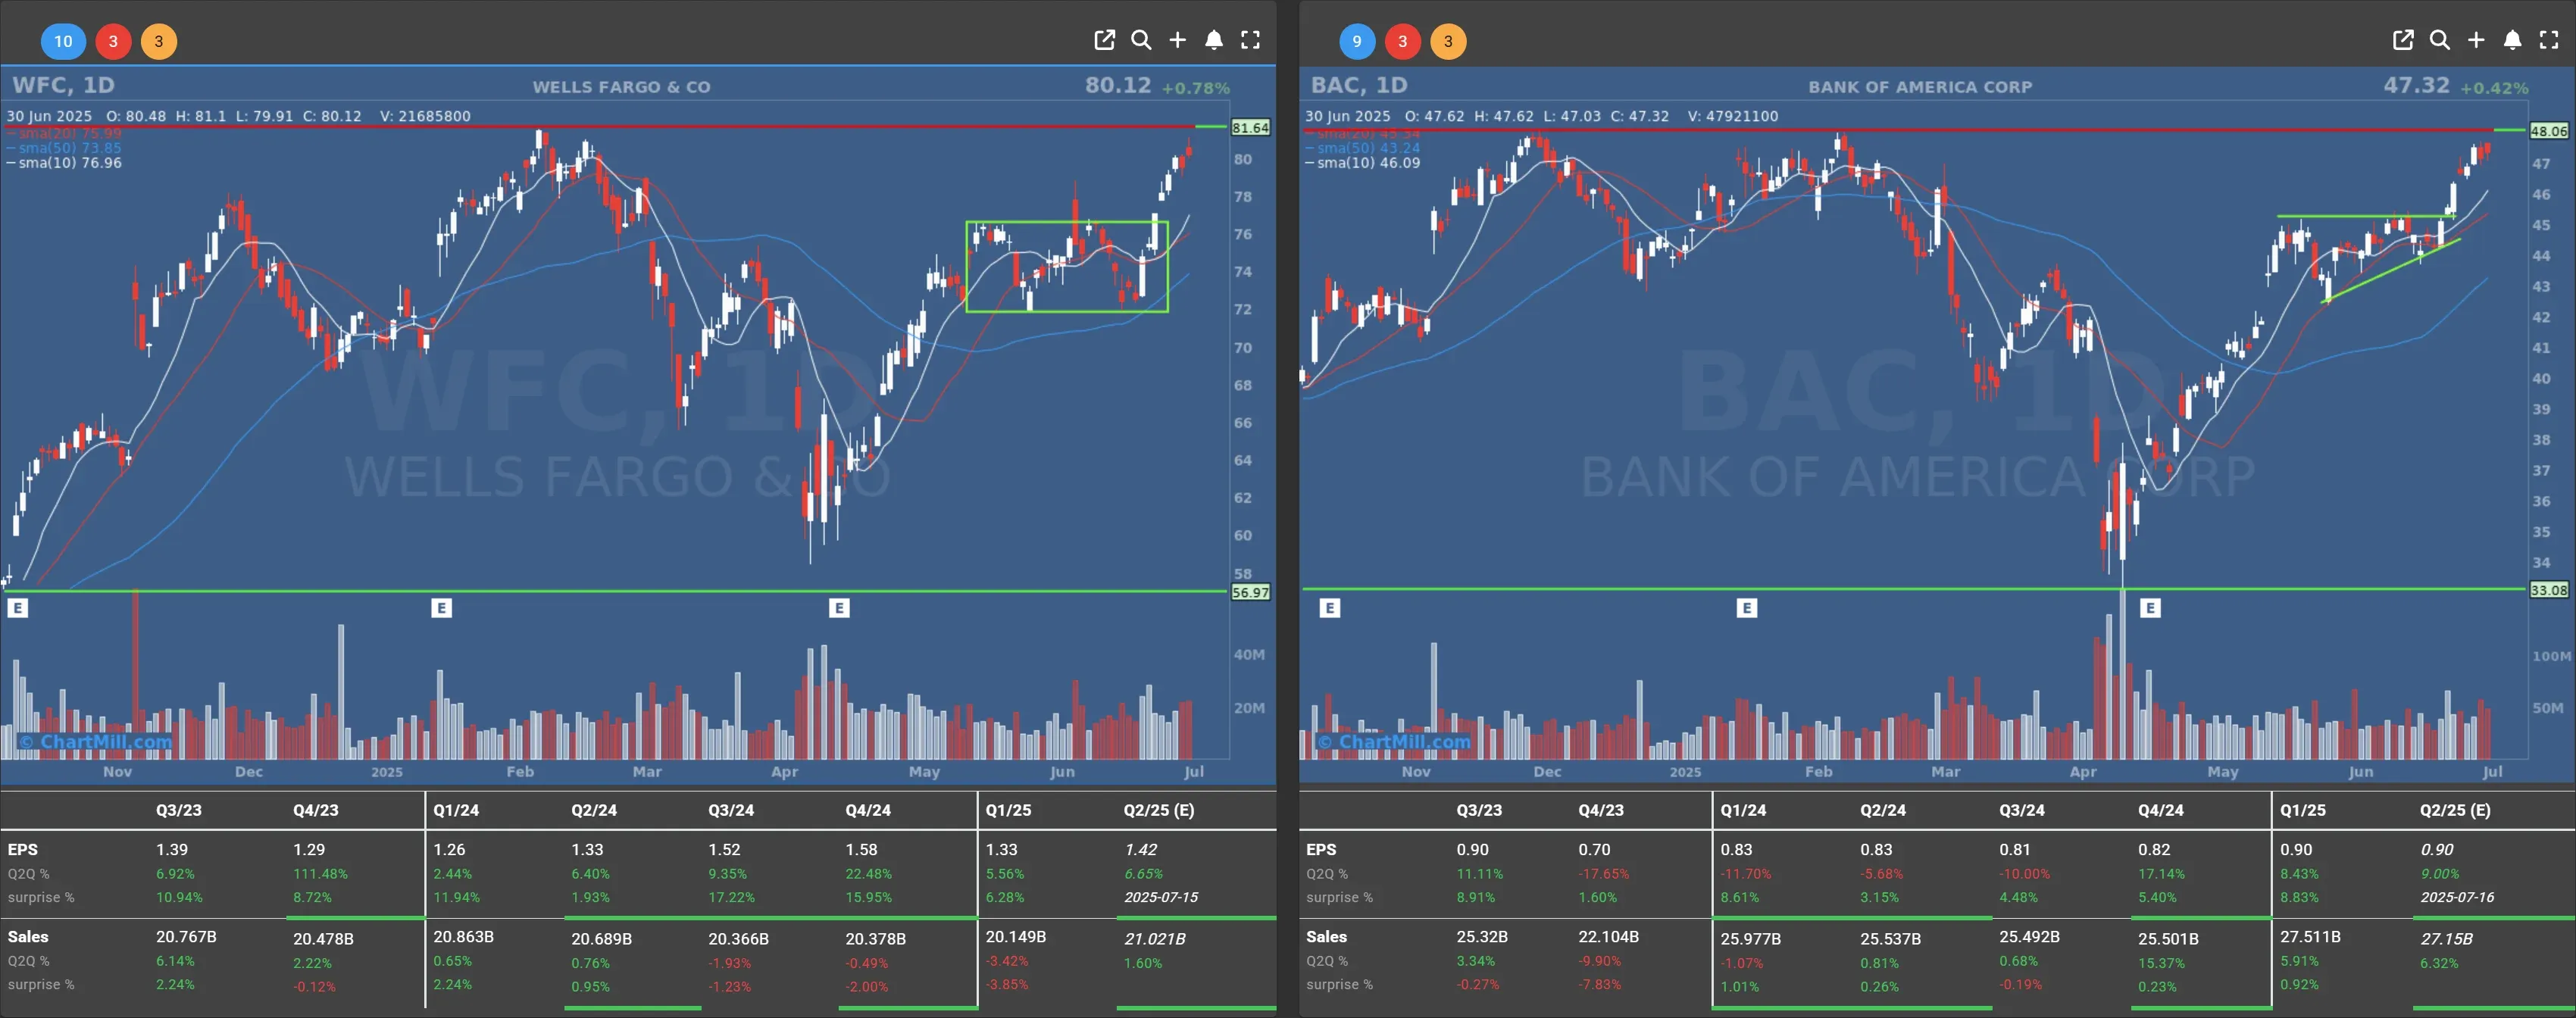Click WFC Q4/23 Q2Q growth 111.48%
2576x1018 pixels.
pos(320,873)
